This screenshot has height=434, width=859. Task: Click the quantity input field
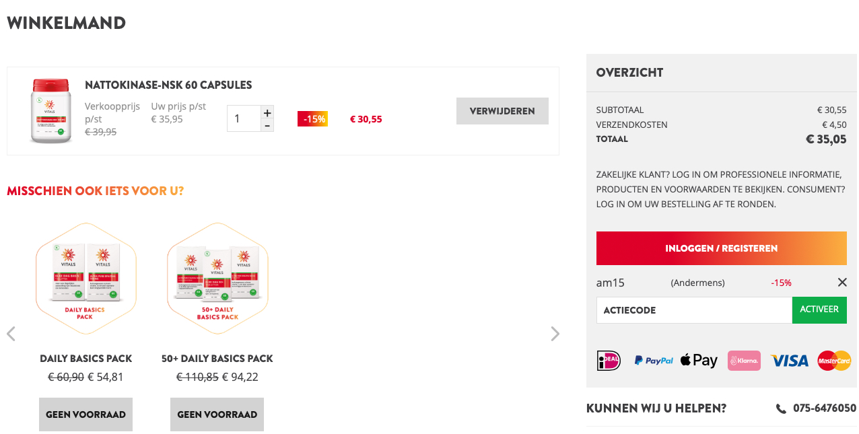[x=244, y=118]
